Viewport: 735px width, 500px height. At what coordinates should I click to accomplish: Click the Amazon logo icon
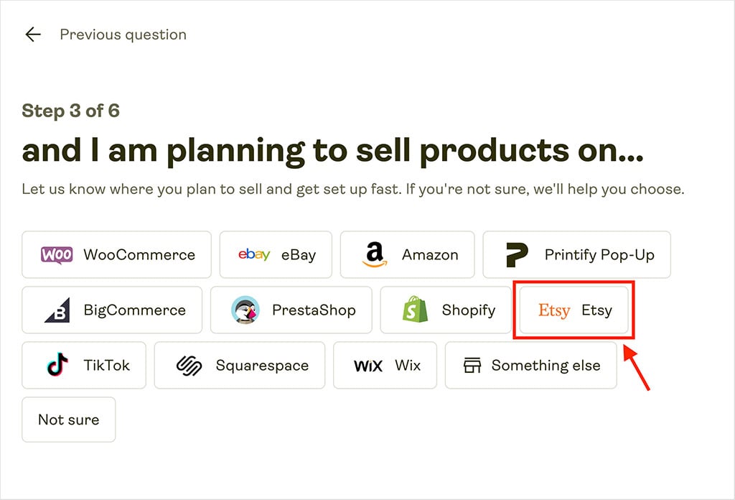(x=375, y=254)
